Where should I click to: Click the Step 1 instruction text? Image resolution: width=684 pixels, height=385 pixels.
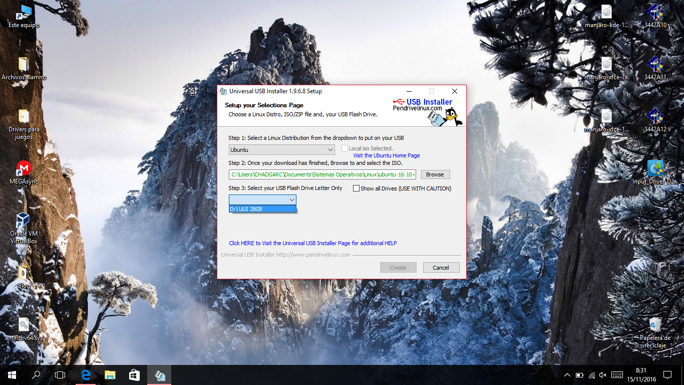pos(316,138)
